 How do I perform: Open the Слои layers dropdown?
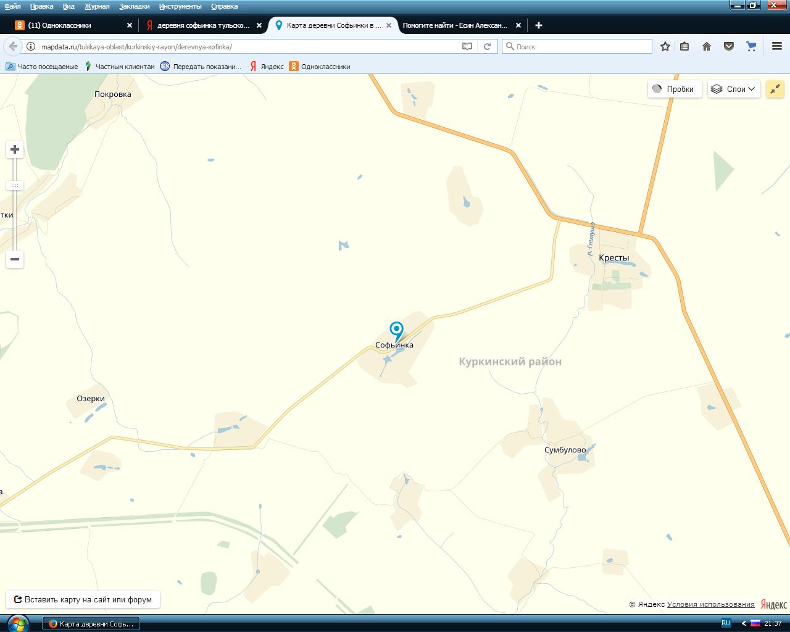(733, 89)
